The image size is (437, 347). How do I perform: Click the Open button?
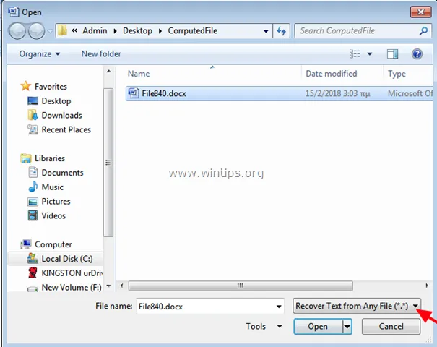tap(318, 326)
